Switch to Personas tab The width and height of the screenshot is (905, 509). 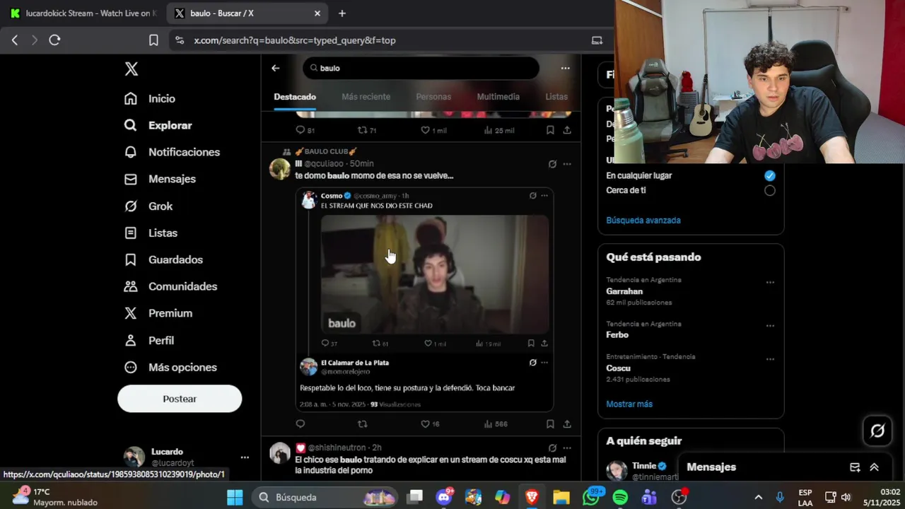(433, 97)
